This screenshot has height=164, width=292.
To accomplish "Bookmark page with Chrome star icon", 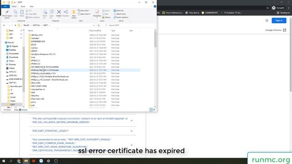I will point(268,8).
